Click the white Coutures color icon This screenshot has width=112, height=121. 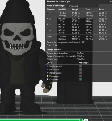tap(48, 79)
